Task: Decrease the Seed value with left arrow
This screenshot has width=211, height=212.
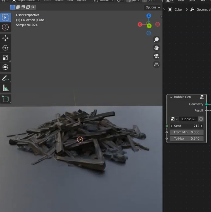Action: pos(172,126)
